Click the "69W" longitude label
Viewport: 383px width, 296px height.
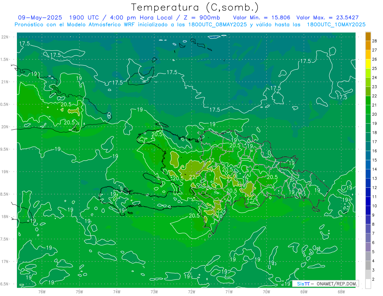tap(304, 292)
